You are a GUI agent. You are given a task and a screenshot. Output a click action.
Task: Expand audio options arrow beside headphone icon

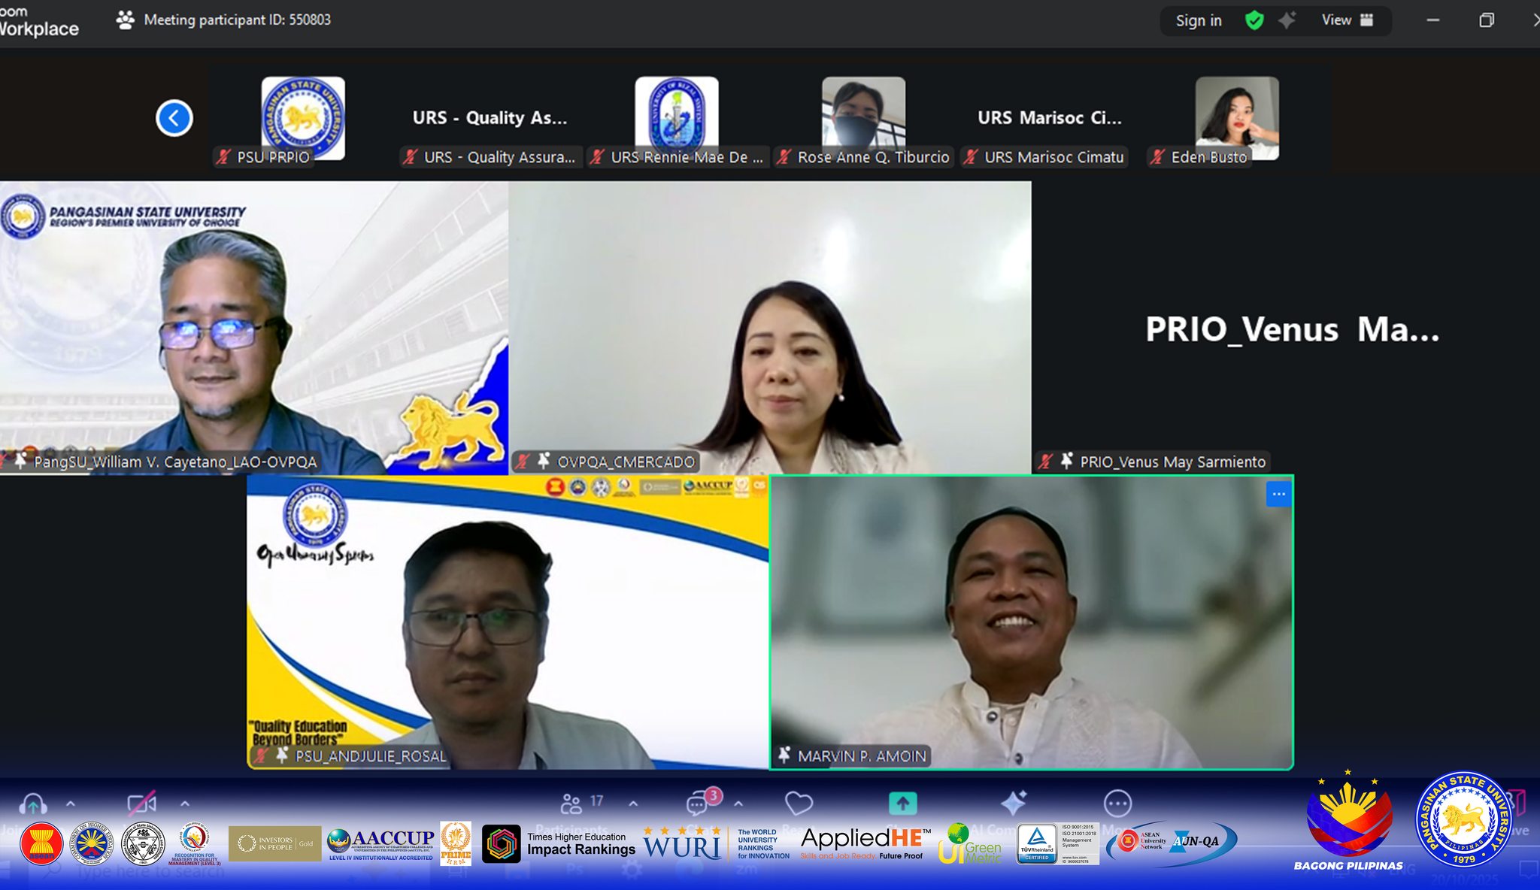click(x=71, y=804)
